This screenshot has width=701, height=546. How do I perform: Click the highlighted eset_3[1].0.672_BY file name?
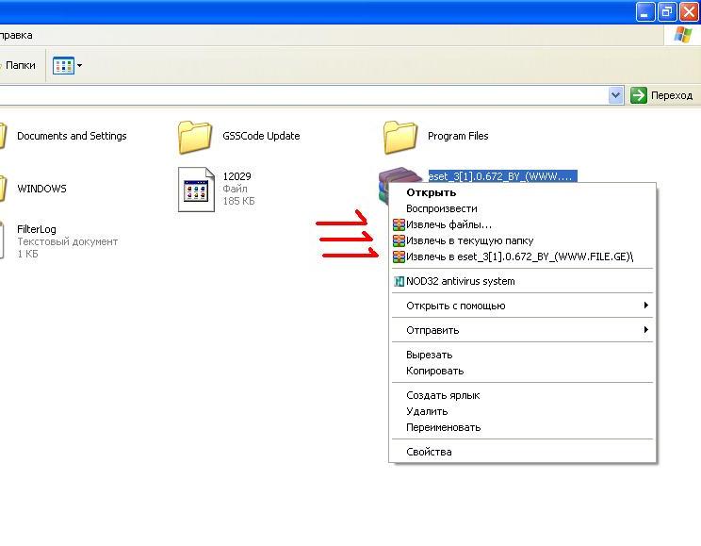[502, 176]
